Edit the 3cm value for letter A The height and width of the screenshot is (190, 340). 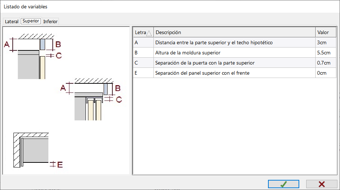(x=326, y=42)
